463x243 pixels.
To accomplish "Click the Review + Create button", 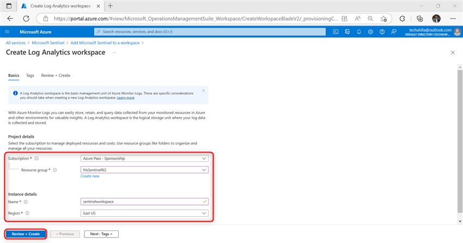I will 26,234.
